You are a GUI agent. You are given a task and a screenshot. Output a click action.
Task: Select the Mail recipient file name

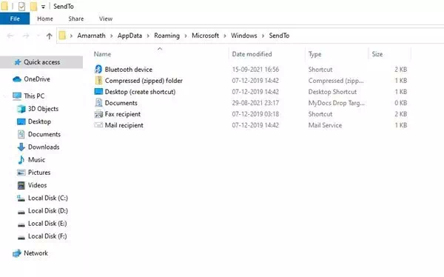(x=124, y=125)
